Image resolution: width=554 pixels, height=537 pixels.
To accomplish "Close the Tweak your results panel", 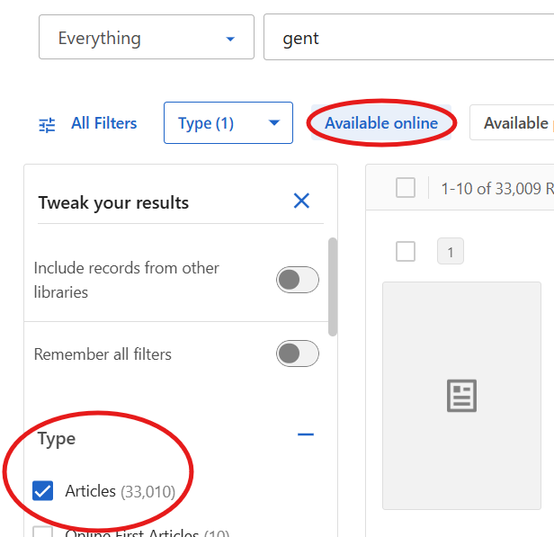I will (x=301, y=201).
